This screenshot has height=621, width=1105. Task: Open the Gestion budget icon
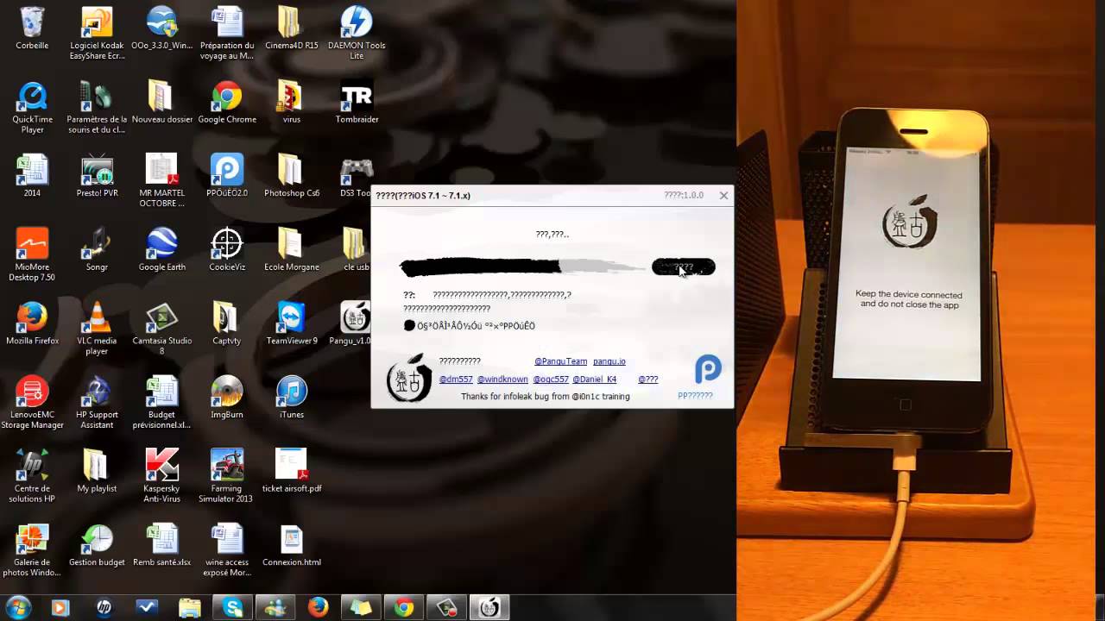click(x=97, y=545)
